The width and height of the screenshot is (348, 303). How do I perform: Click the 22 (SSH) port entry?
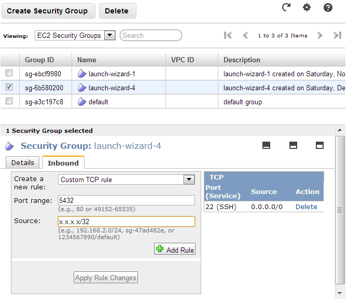pyautogui.click(x=221, y=206)
